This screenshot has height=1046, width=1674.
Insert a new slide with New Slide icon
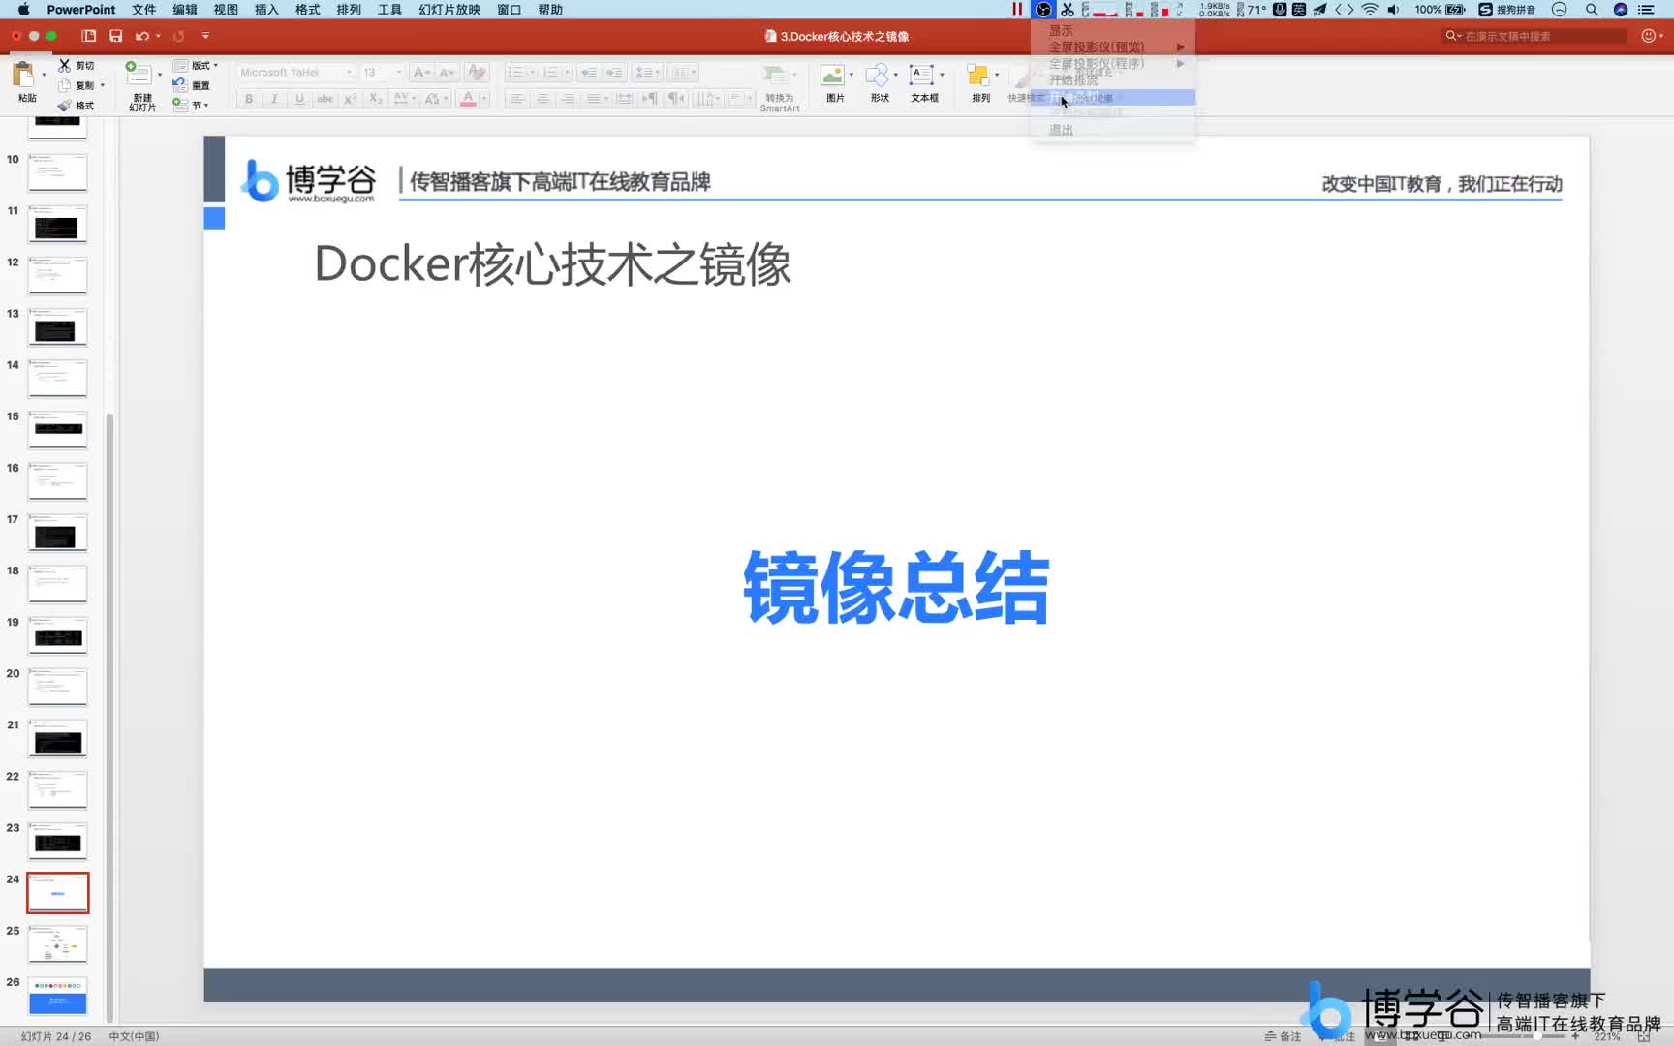pyautogui.click(x=138, y=74)
